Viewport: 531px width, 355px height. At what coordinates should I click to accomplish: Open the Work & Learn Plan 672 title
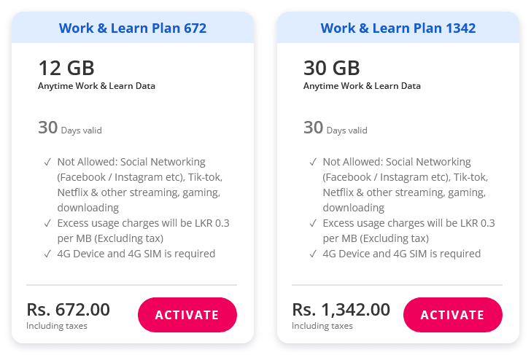point(133,28)
